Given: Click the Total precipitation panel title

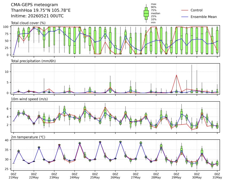Looking at the screenshot, I should tap(33, 61).
